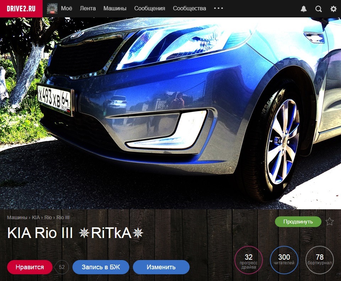Open the 52 likes counter
The height and width of the screenshot is (281, 341).
(62, 267)
